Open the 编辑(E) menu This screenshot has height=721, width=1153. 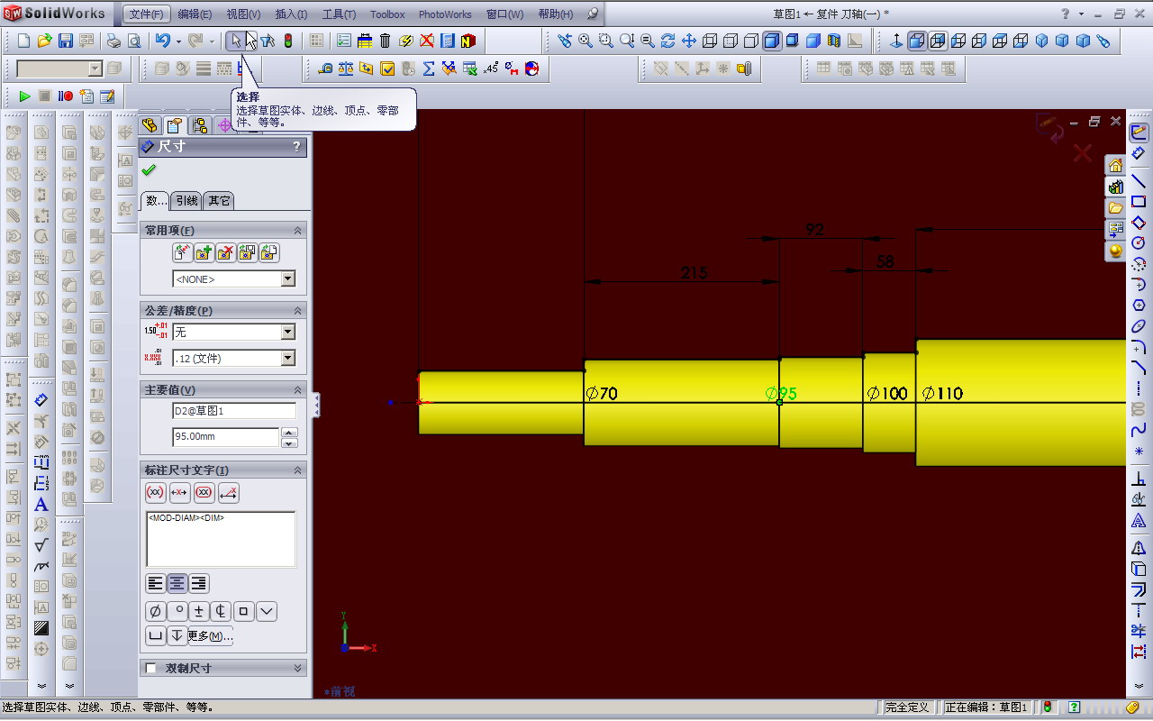(x=195, y=14)
